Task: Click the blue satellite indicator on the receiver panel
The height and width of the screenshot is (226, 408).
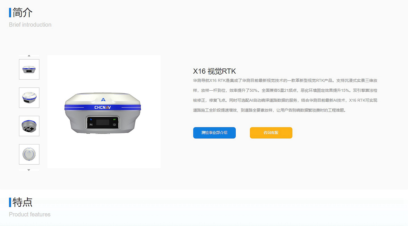Action: coord(91,120)
